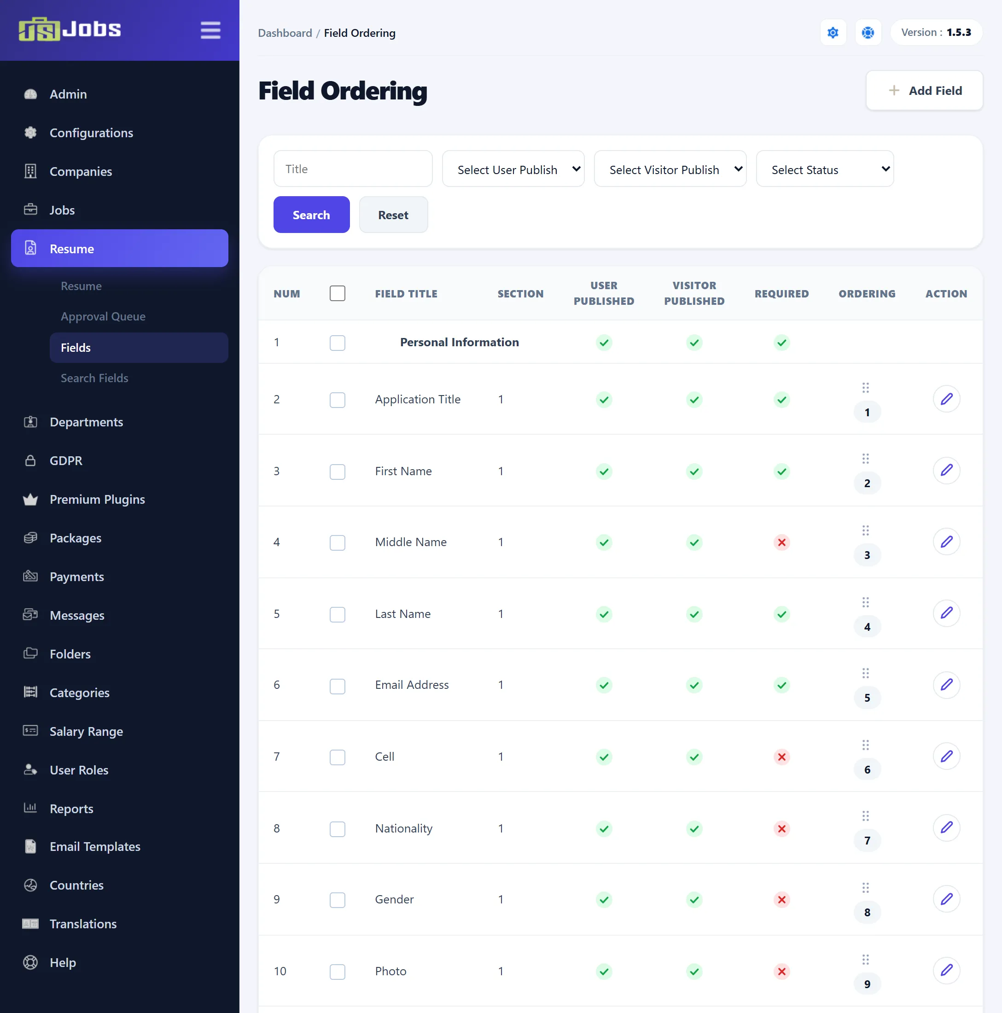Click the Add Field button
1002x1013 pixels.
pos(924,90)
